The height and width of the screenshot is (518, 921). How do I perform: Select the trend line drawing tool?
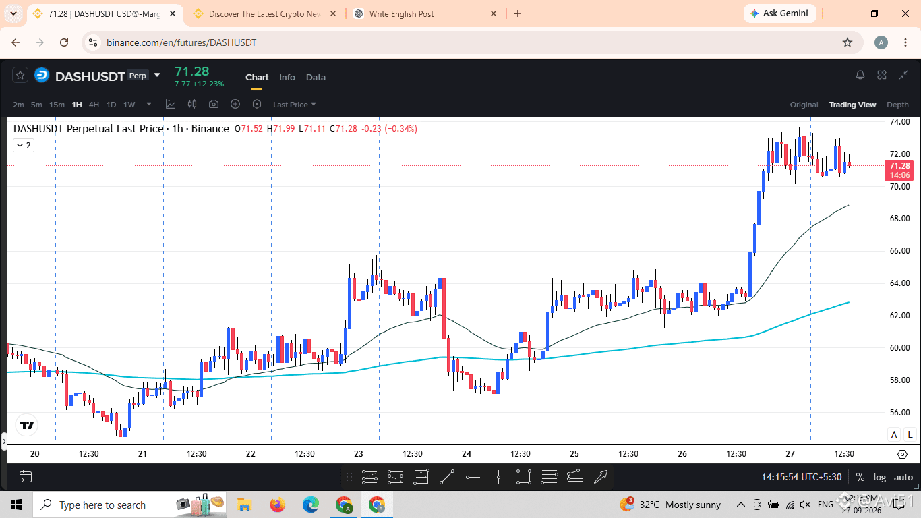446,477
